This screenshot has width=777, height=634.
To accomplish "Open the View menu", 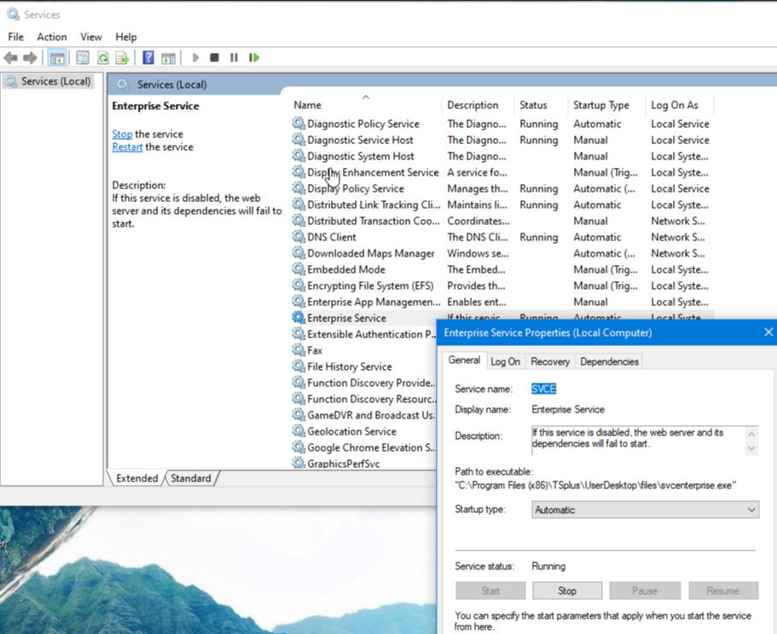I will pos(91,37).
